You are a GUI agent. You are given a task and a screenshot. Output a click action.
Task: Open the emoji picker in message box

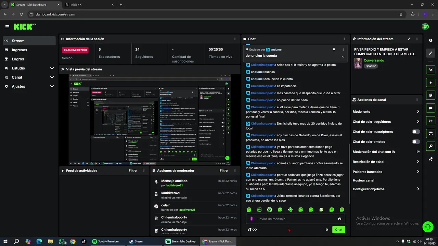pyautogui.click(x=340, y=219)
